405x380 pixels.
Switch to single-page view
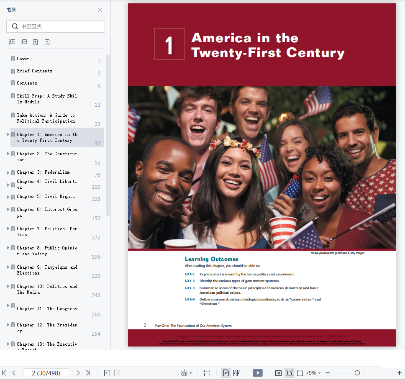226,373
